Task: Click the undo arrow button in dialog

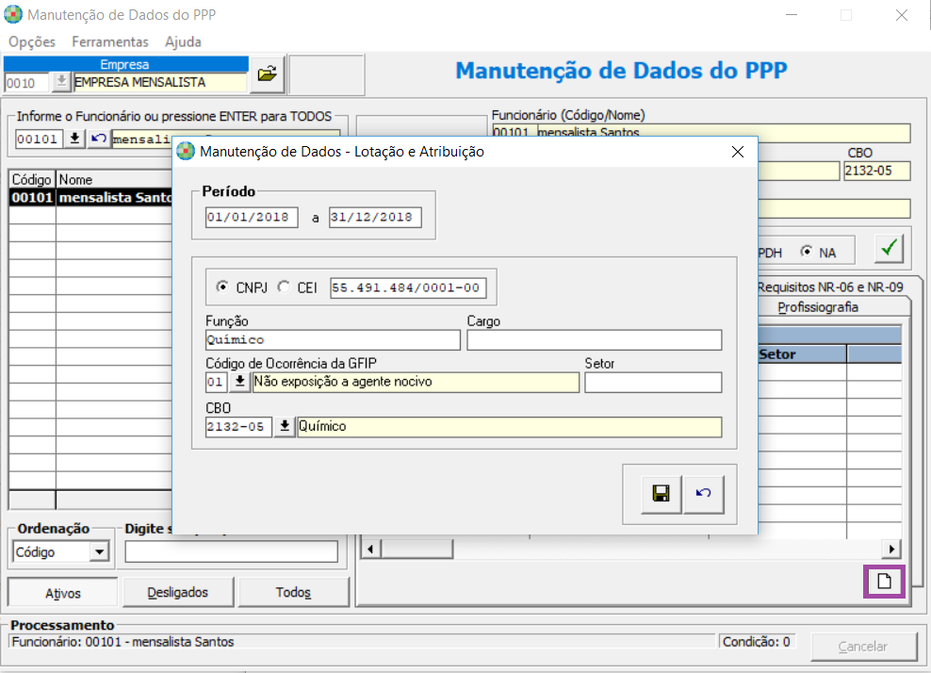Action: coord(704,494)
